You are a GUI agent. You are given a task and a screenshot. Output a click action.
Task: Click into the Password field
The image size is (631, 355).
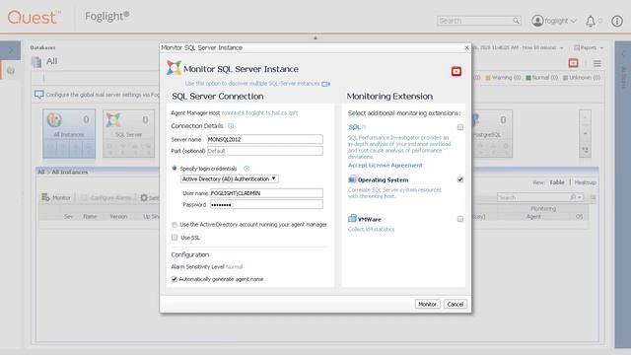tap(266, 205)
